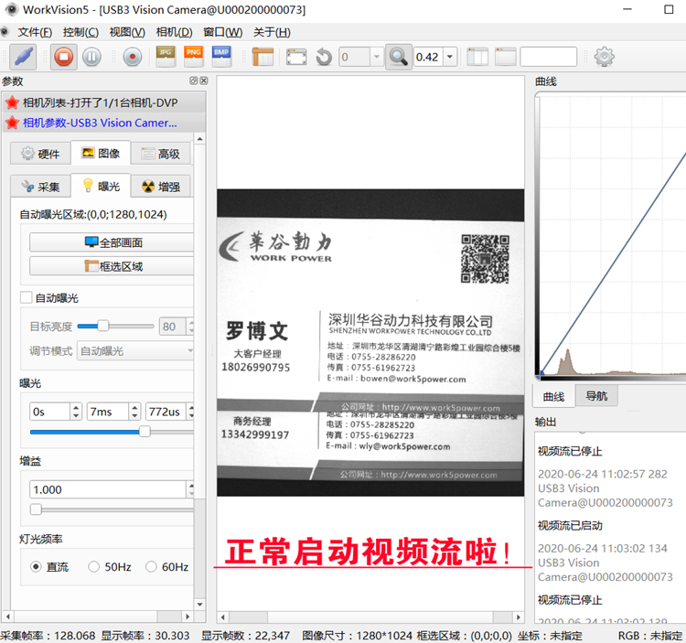The height and width of the screenshot is (643, 686).
Task: Click the exposure seconds stepper arrows (0s)
Action: [x=76, y=412]
